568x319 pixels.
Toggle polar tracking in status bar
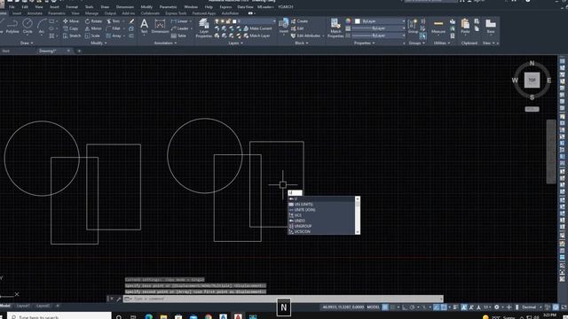[412, 307]
